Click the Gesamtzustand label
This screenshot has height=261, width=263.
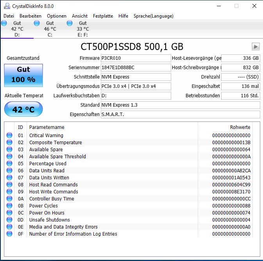(x=23, y=58)
